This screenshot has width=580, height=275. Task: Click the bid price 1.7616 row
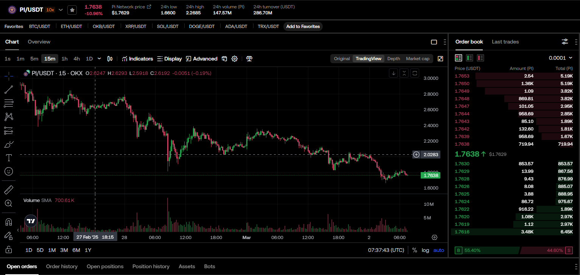tap(514, 232)
